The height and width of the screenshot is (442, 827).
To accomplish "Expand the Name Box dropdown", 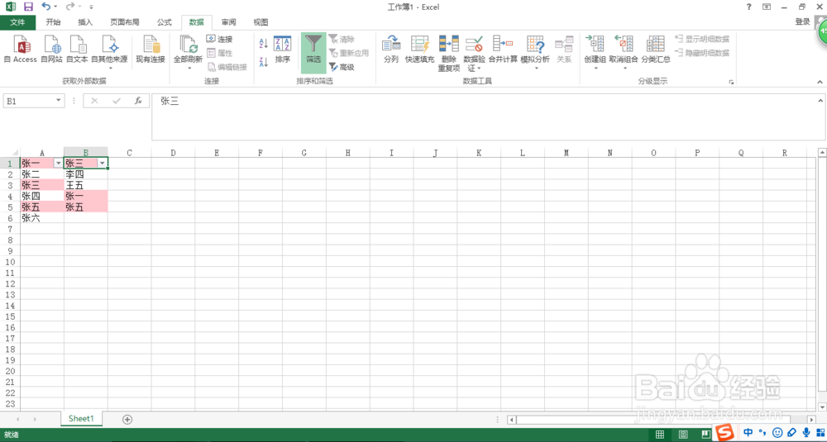I will pos(59,101).
